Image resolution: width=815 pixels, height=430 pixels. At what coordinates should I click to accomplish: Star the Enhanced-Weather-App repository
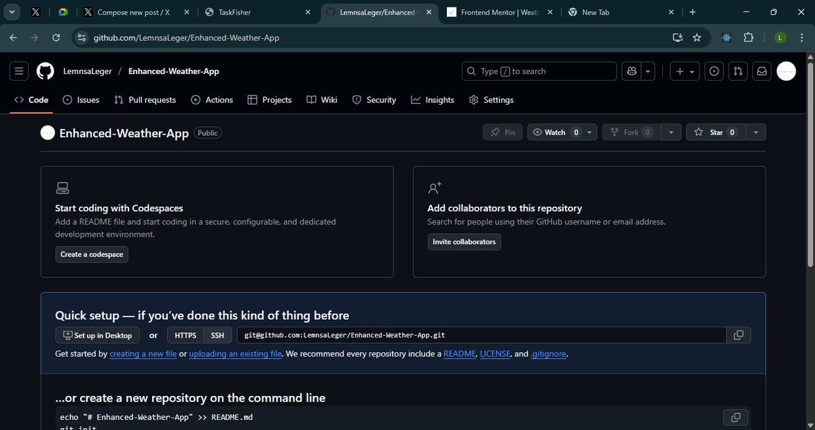tap(715, 132)
